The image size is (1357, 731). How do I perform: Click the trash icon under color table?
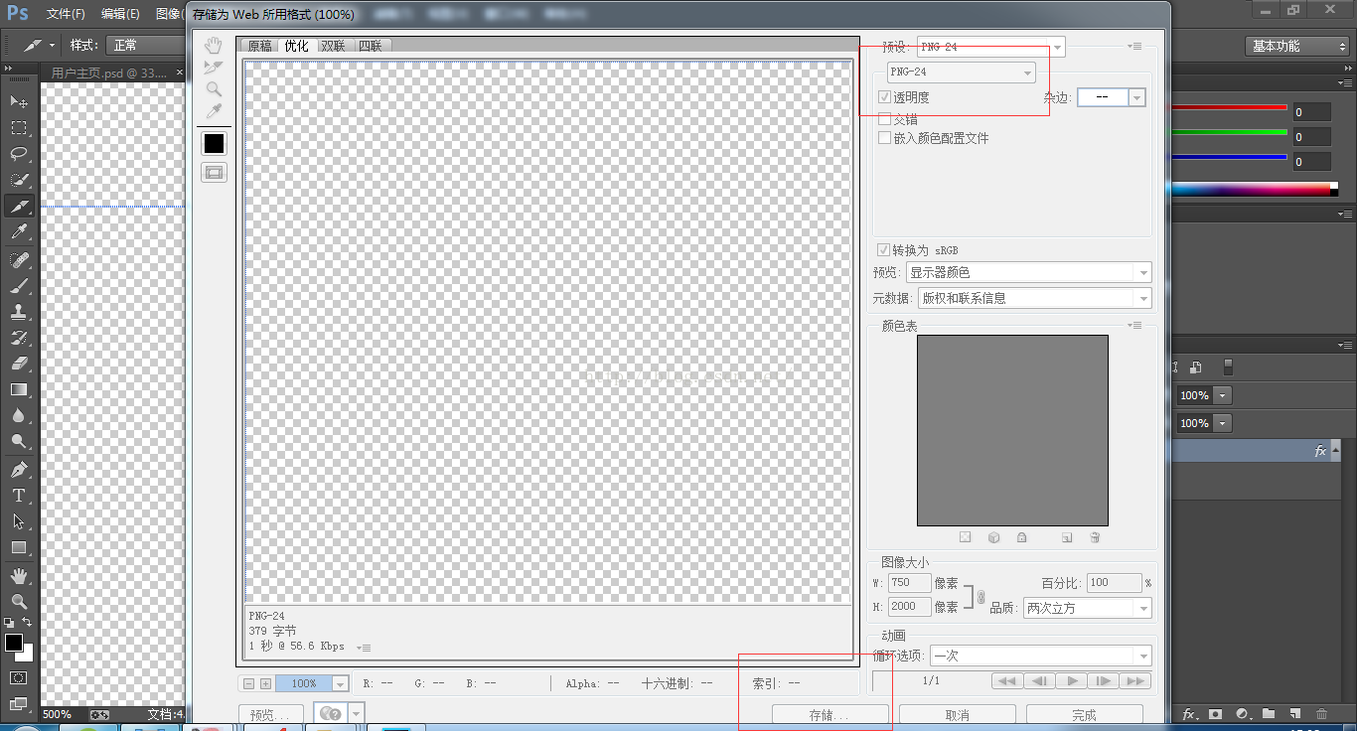(x=1095, y=537)
